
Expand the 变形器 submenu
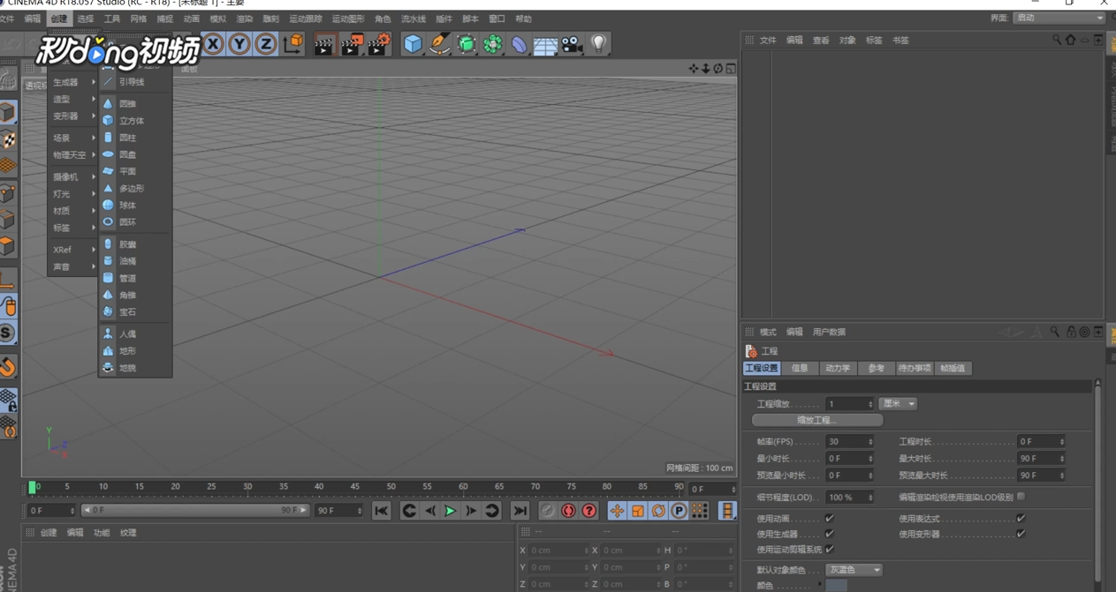(72, 116)
